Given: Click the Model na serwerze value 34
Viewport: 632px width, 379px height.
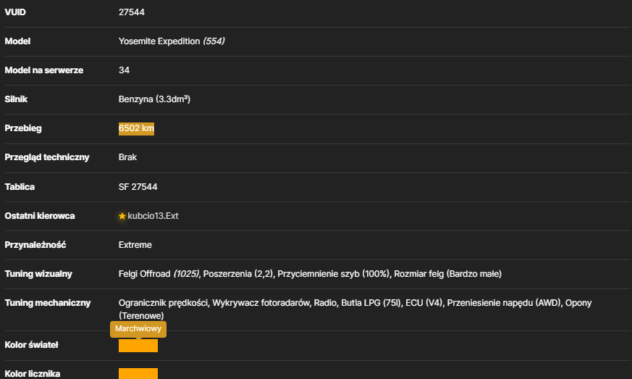Looking at the screenshot, I should (x=124, y=70).
